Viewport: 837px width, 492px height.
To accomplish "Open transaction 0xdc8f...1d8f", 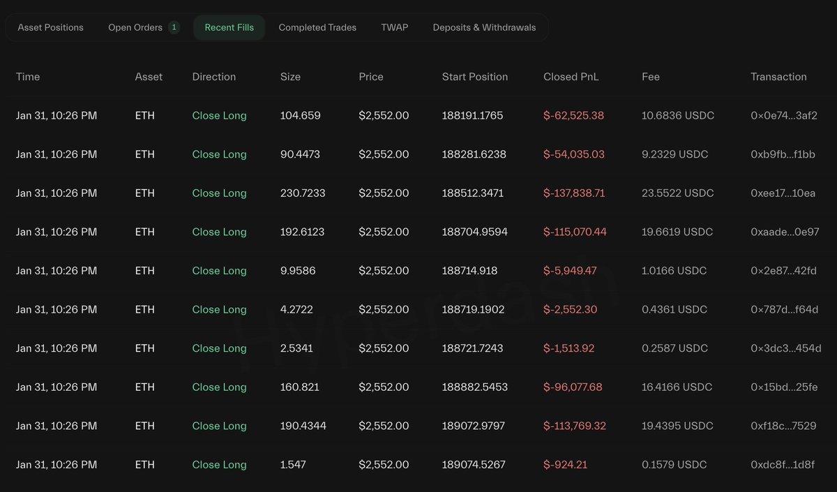I will point(783,465).
